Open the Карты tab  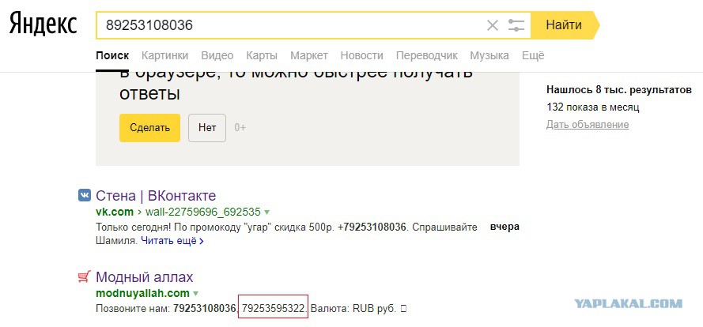pos(262,55)
